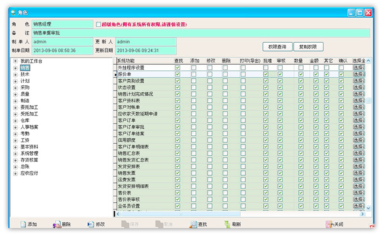Viewport: 381px width, 236px height.
Task: Click the 查找 (Find) magnifier icon
Action: [193, 224]
